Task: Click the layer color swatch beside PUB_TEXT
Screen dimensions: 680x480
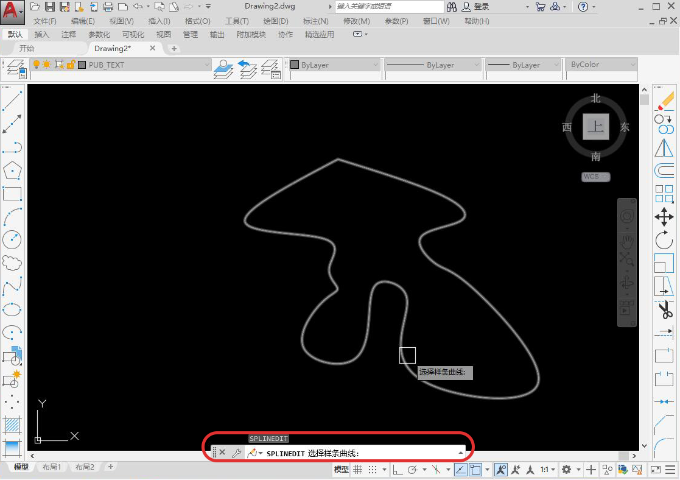Action: [82, 65]
